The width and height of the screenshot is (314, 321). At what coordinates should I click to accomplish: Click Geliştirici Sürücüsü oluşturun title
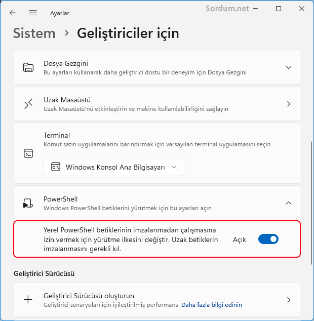89,295
